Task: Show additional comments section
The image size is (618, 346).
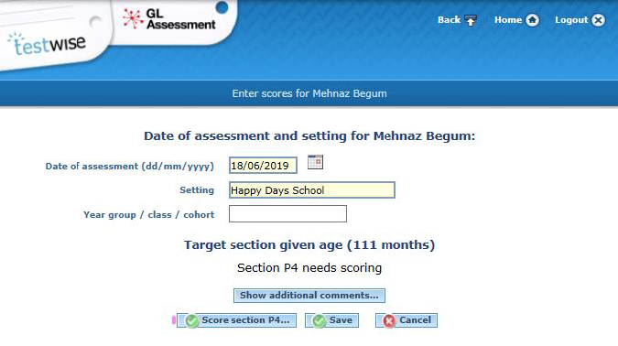Action: click(x=309, y=296)
